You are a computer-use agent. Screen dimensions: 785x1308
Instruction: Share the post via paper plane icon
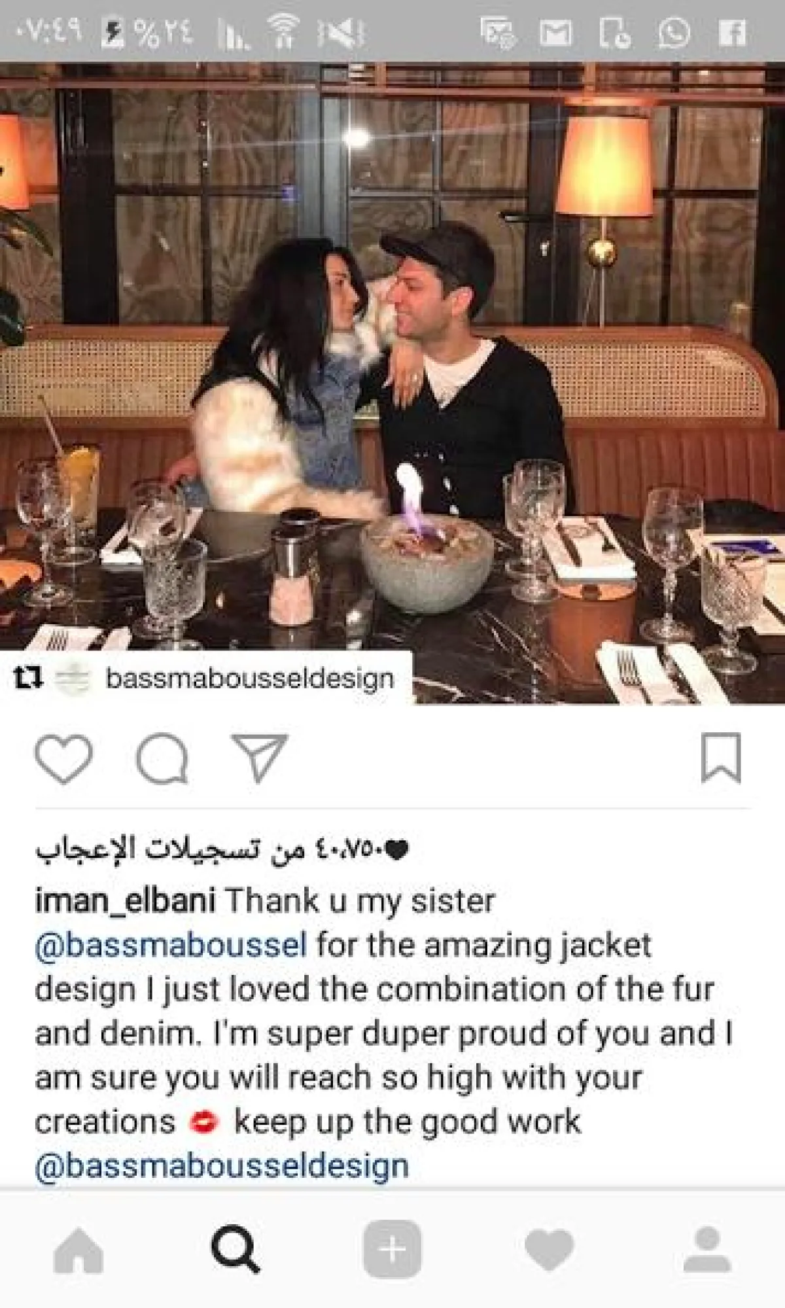point(260,758)
